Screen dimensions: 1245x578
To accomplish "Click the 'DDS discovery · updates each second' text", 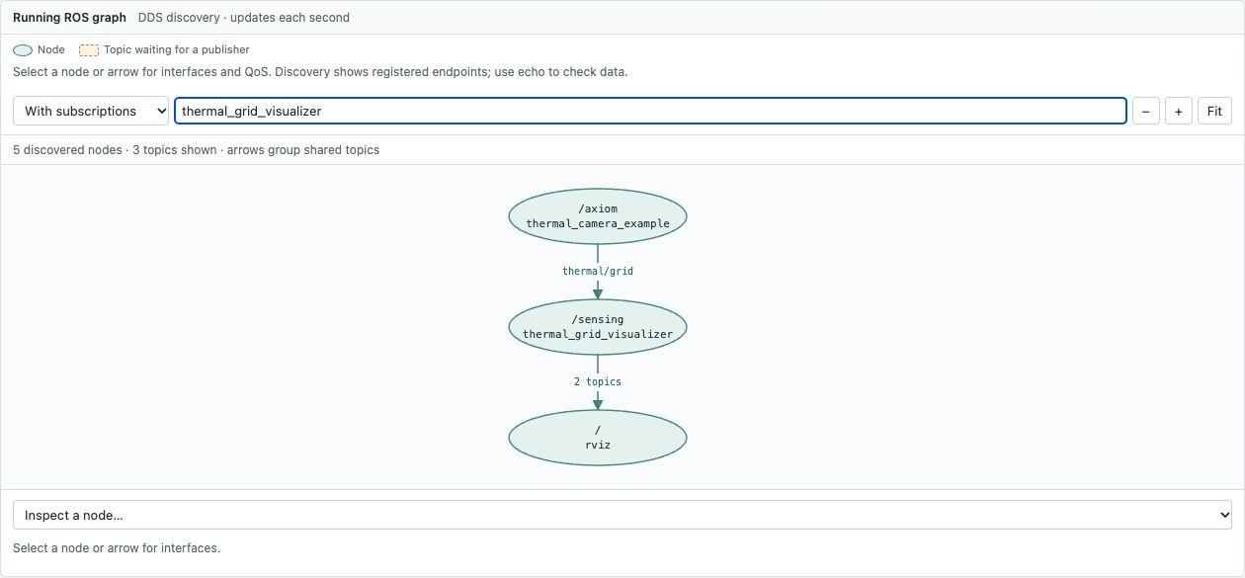I will click(244, 18).
